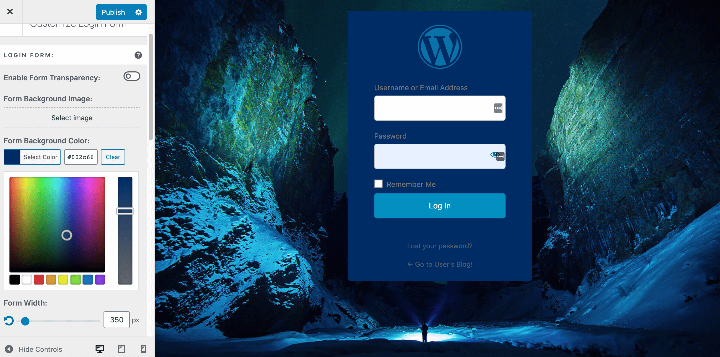This screenshot has height=357, width=720.
Task: Drag the Form Width slider control
Action: [26, 320]
